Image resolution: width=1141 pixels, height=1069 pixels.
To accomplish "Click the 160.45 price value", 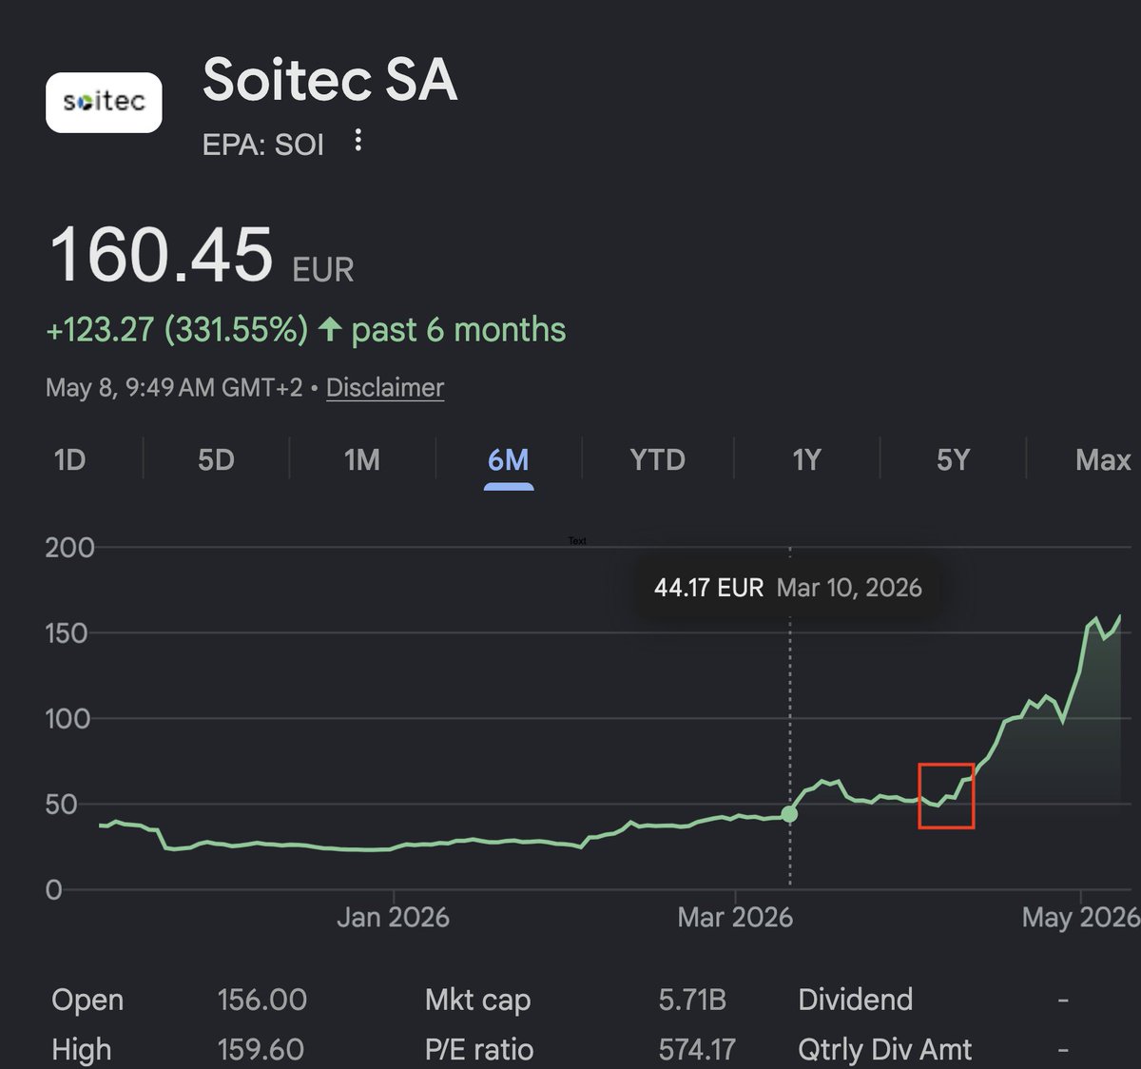I will 161,255.
